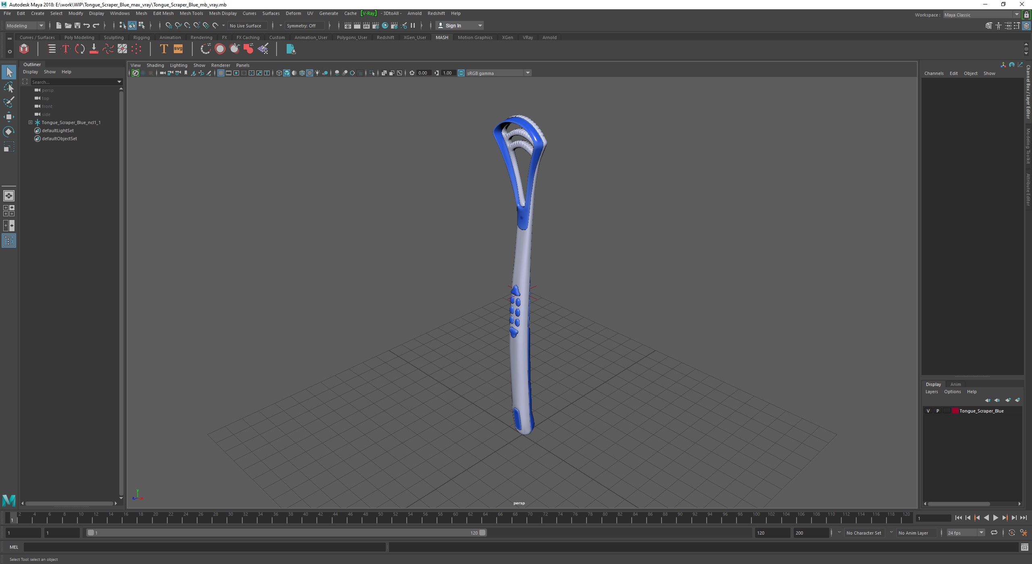Viewport: 1032px width, 564px height.
Task: Toggle wireframe on shaded viewport icon
Action: [302, 73]
